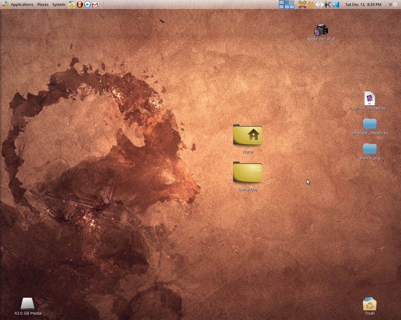Select the source_svg folder
The image size is (401, 320).
[370, 149]
